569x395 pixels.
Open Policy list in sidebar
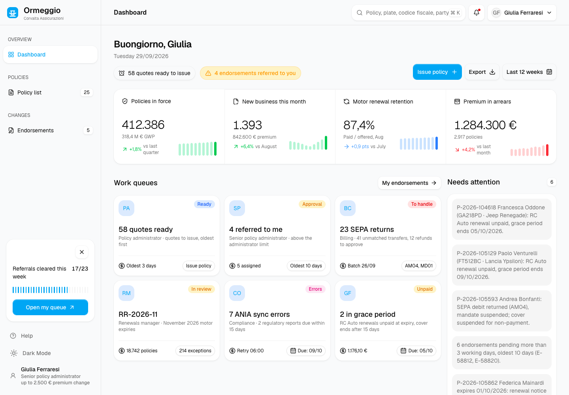point(50,92)
